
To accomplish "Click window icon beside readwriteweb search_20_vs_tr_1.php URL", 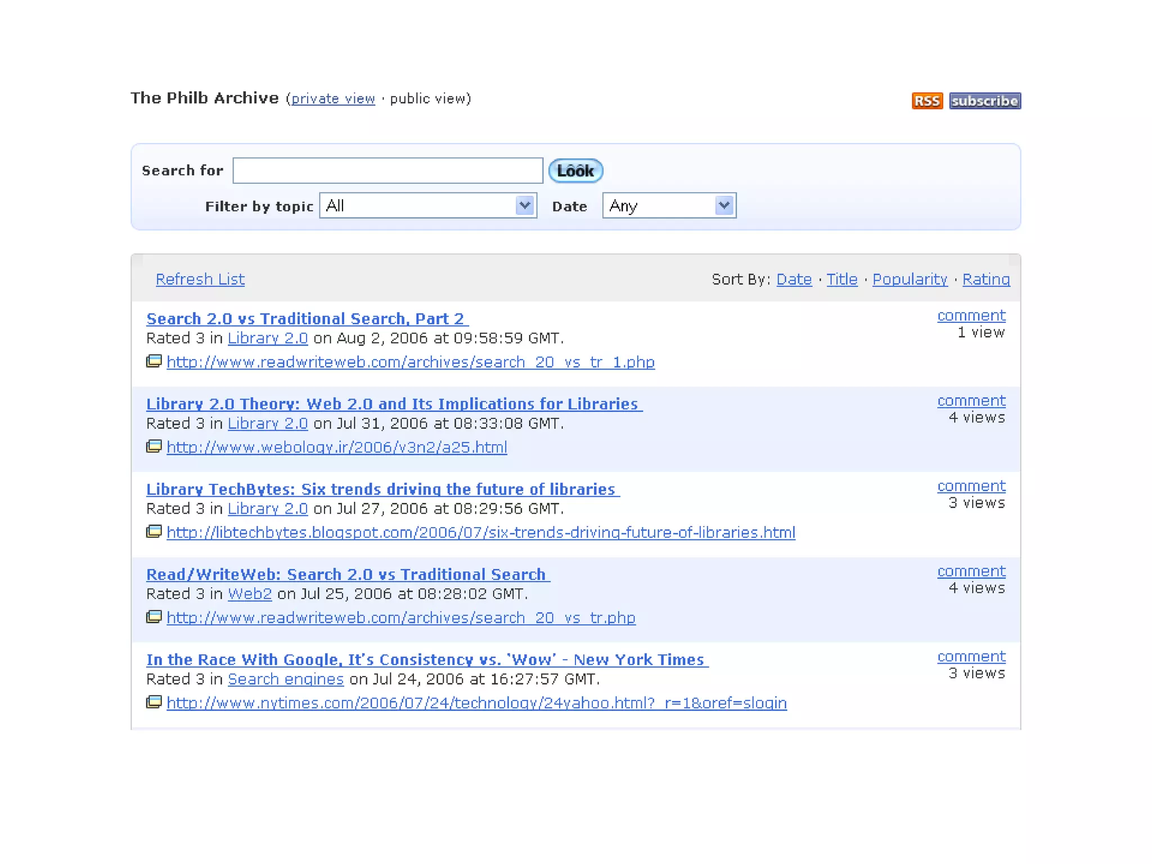I will 154,361.
